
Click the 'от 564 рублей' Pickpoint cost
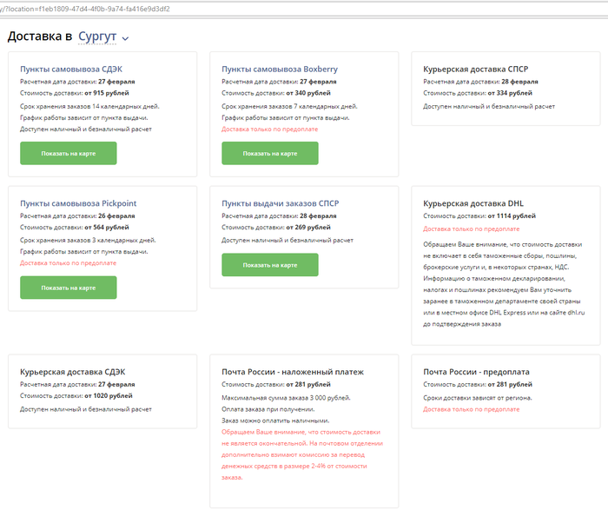point(107,228)
